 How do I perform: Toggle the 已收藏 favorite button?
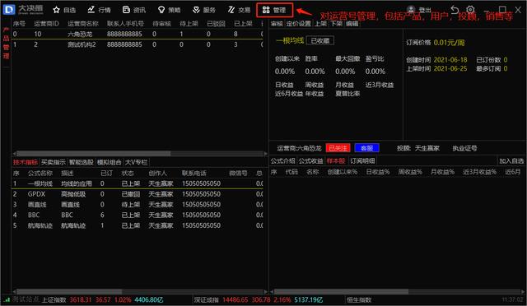tap(320, 40)
